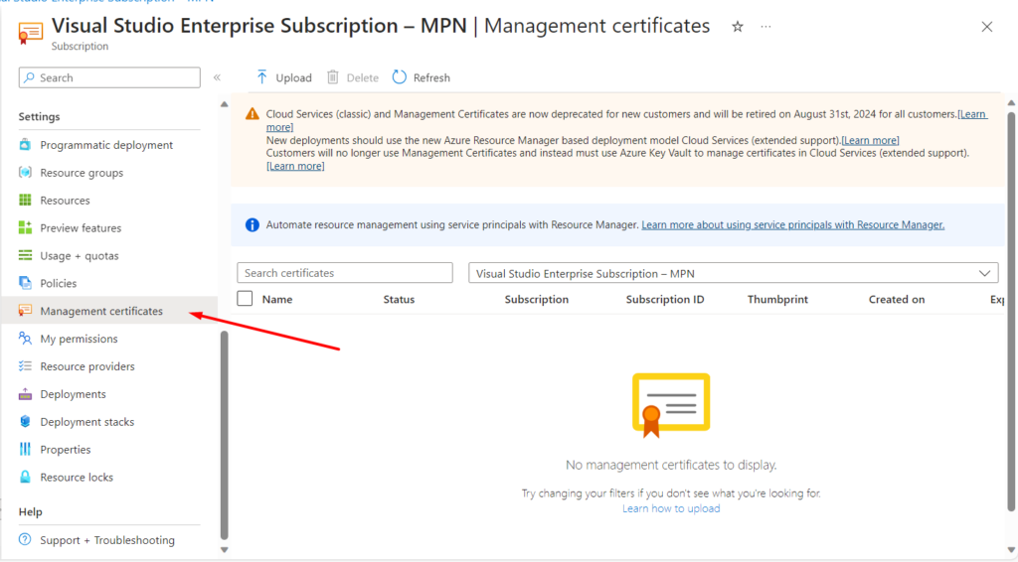This screenshot has width=1018, height=562.
Task: Click the My permissions people icon
Action: pyautogui.click(x=25, y=339)
